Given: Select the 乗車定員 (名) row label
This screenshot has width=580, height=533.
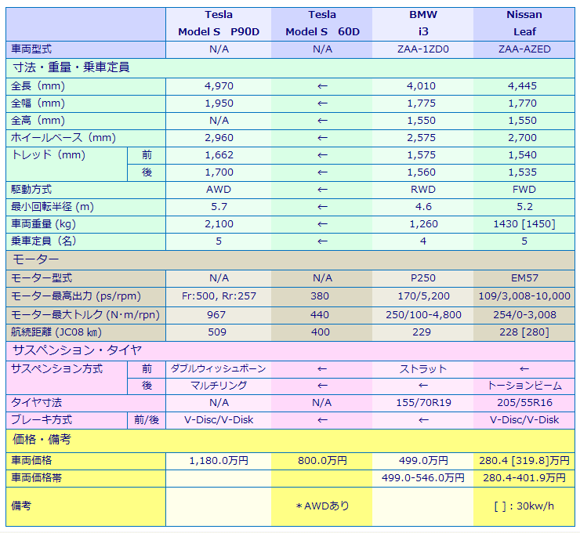Looking at the screenshot, I should coord(85,241).
